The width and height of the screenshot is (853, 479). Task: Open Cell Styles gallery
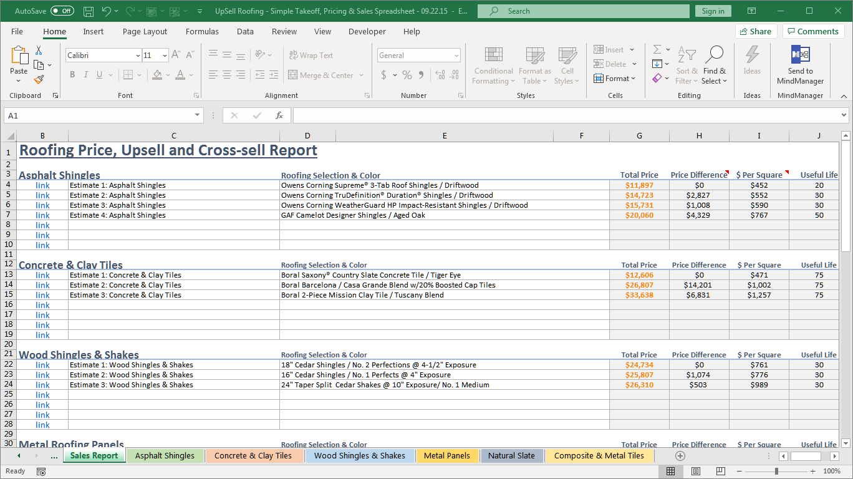pyautogui.click(x=567, y=65)
